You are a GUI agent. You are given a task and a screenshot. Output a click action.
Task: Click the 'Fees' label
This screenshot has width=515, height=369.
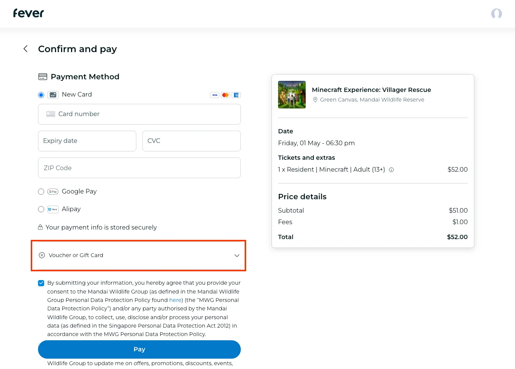pos(285,222)
